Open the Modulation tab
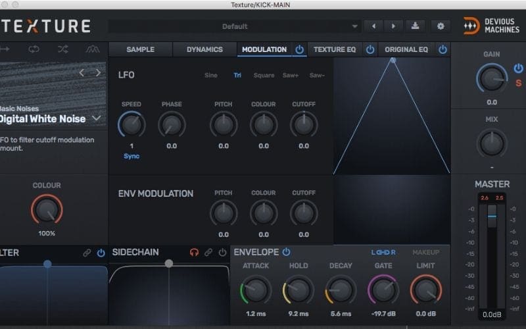526x329 pixels. pyautogui.click(x=264, y=49)
